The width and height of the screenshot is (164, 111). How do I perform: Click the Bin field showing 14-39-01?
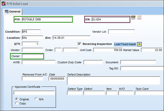(71, 38)
